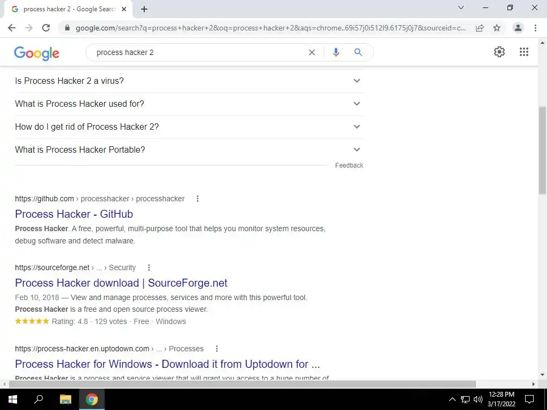This screenshot has height=410, width=547.
Task: Open Windows taskbar search
Action: tap(38, 399)
